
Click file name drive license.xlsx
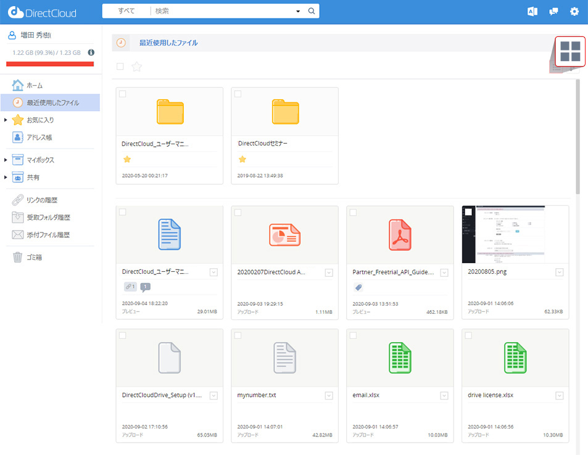491,395
